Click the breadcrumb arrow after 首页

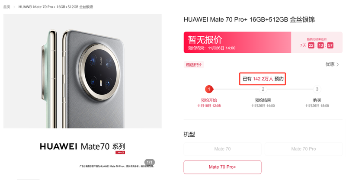tap(14, 7)
